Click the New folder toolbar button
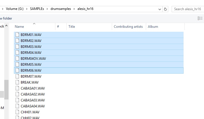This screenshot has width=204, height=119. pos(6,18)
